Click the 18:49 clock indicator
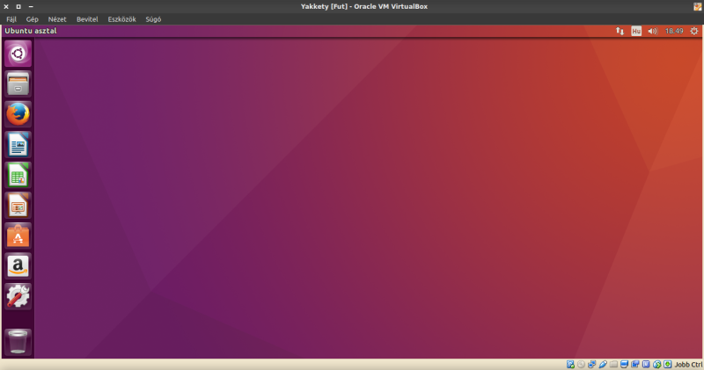704x370 pixels. (x=674, y=31)
